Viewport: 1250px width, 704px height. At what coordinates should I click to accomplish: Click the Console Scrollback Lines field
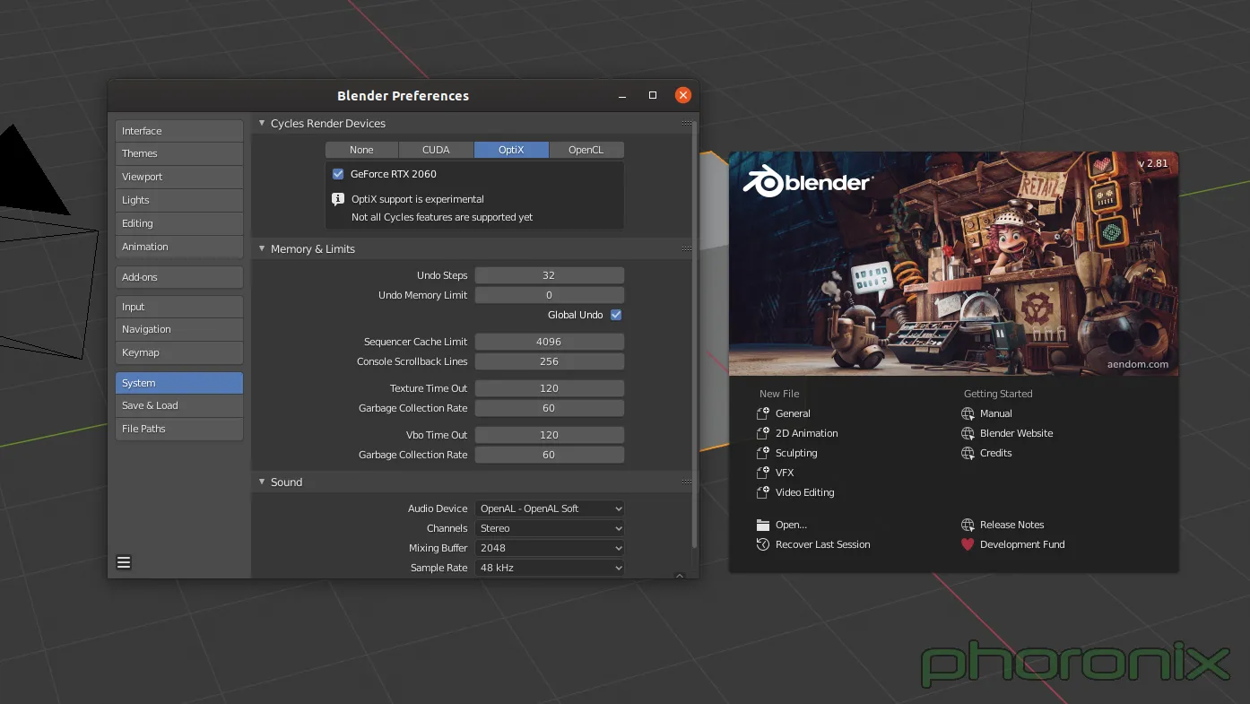[550, 361]
